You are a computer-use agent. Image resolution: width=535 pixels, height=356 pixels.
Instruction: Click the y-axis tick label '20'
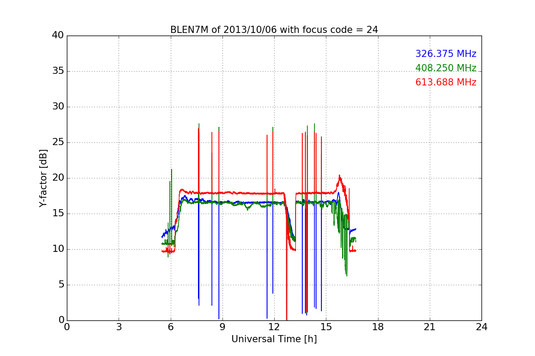click(58, 178)
